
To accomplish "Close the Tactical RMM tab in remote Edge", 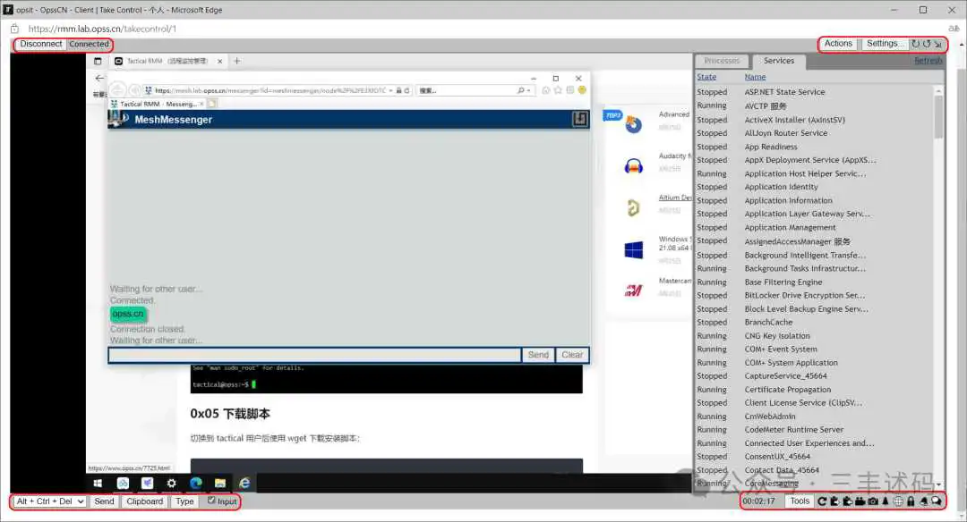I will [219, 61].
